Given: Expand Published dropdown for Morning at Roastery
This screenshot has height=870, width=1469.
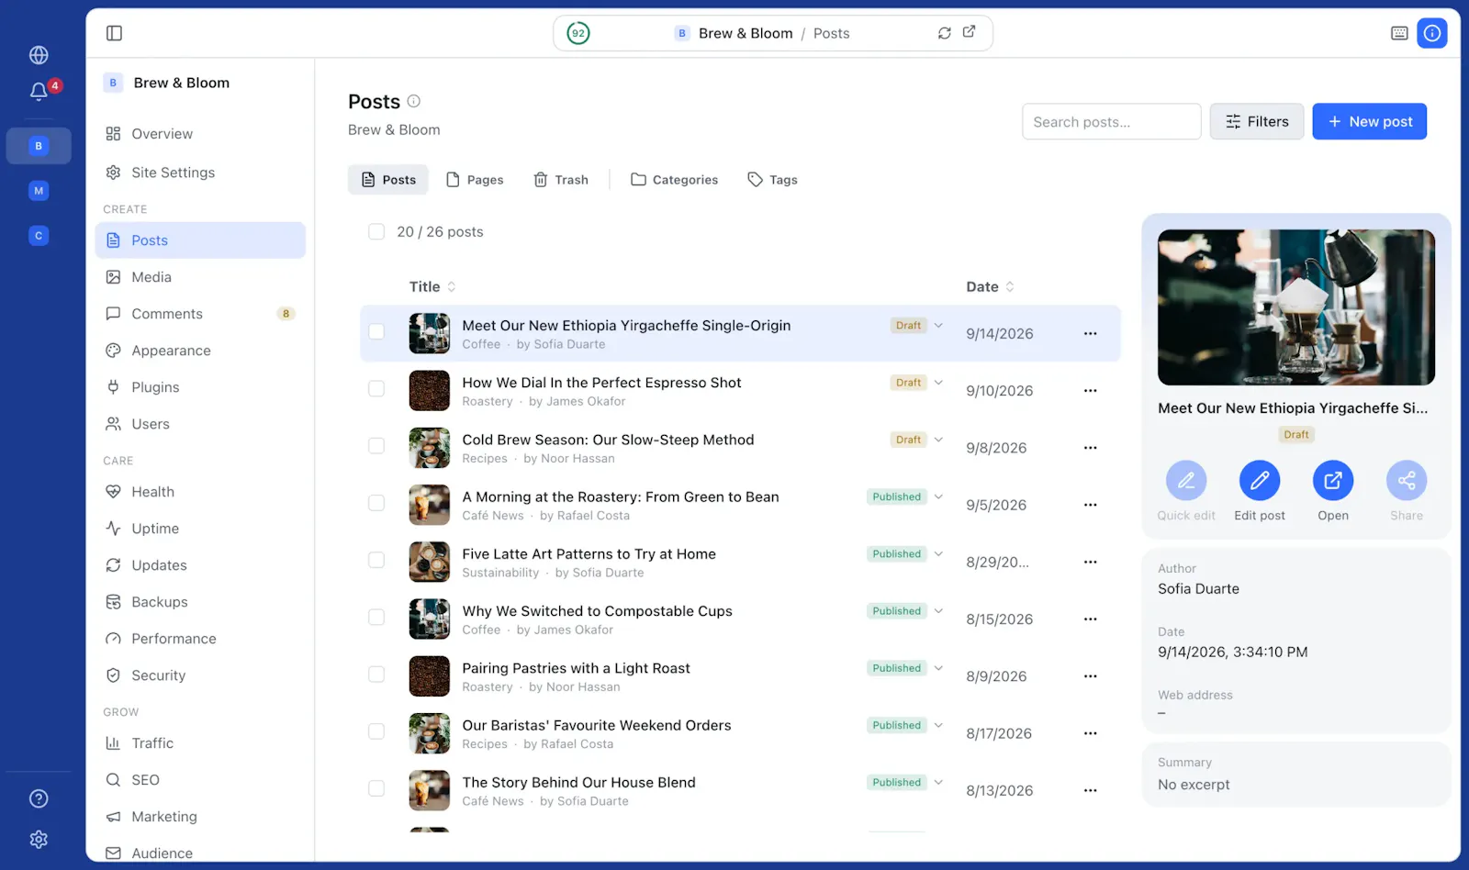Looking at the screenshot, I should point(938,496).
